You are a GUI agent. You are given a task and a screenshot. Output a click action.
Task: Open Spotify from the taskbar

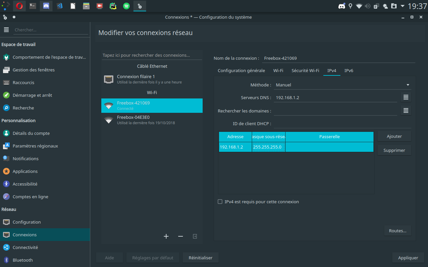(126, 6)
